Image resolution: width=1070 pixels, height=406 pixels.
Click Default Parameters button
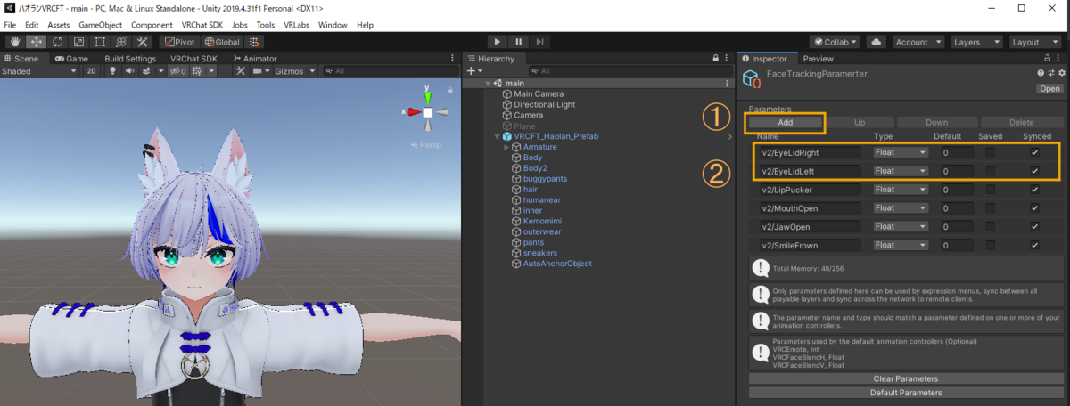(x=906, y=392)
